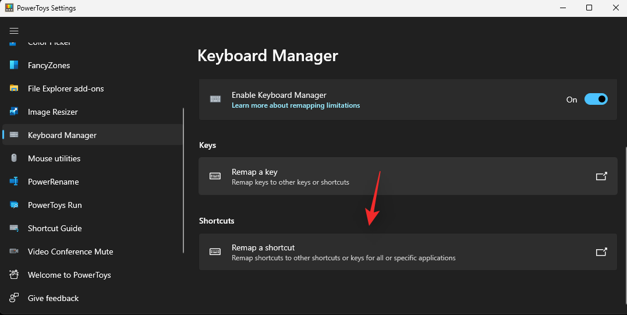
Task: Click the PowerToys app icon in title bar
Action: 9,8
